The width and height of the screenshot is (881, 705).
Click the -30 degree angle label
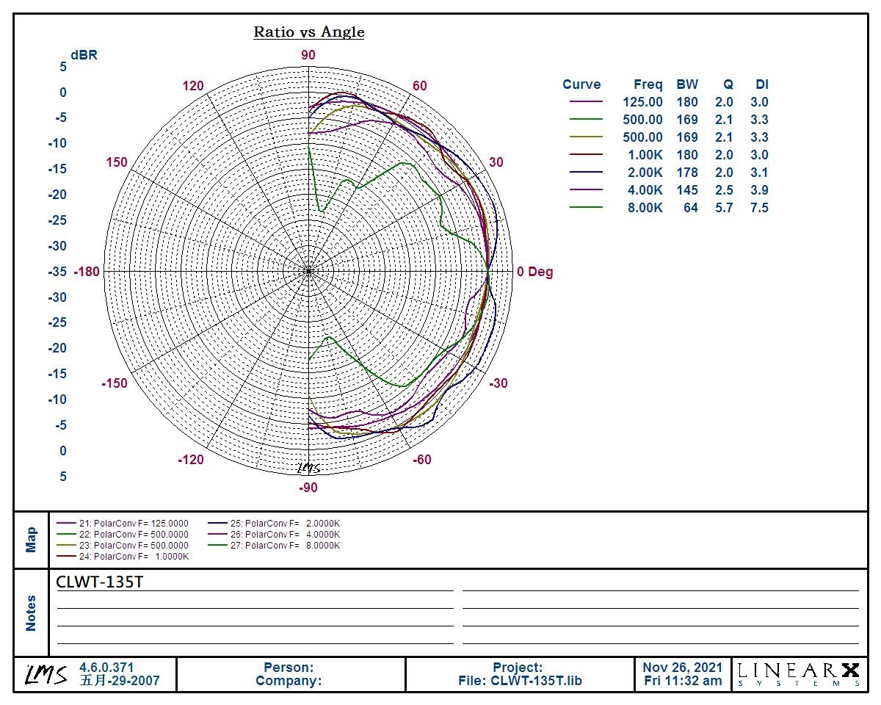498,383
